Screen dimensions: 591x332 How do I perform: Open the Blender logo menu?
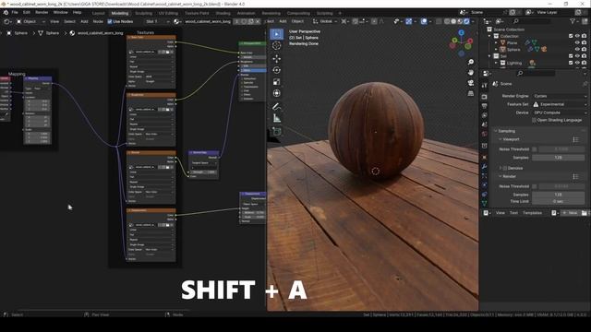[x=6, y=12]
